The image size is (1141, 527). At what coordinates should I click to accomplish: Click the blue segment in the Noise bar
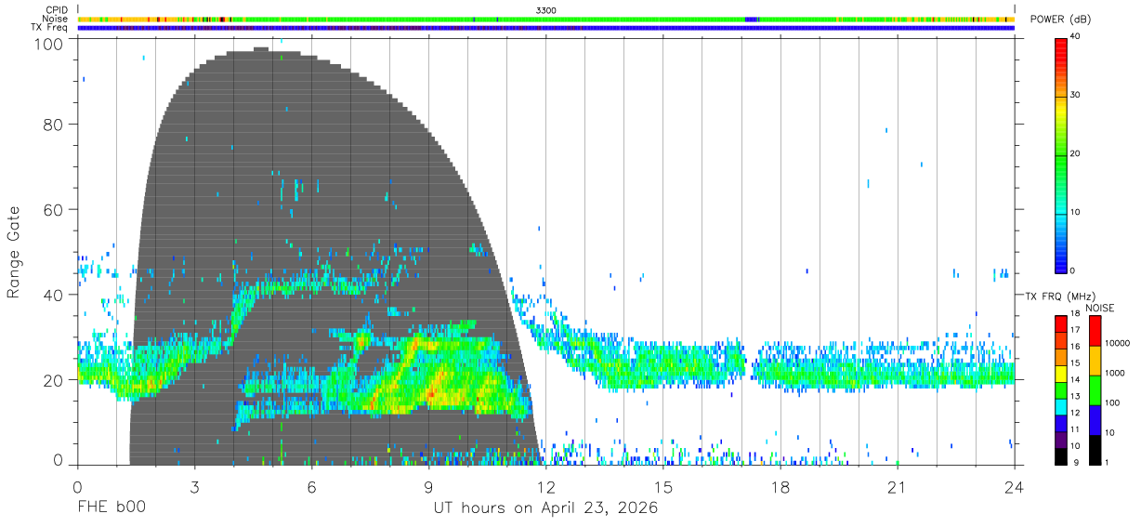pyautogui.click(x=753, y=19)
